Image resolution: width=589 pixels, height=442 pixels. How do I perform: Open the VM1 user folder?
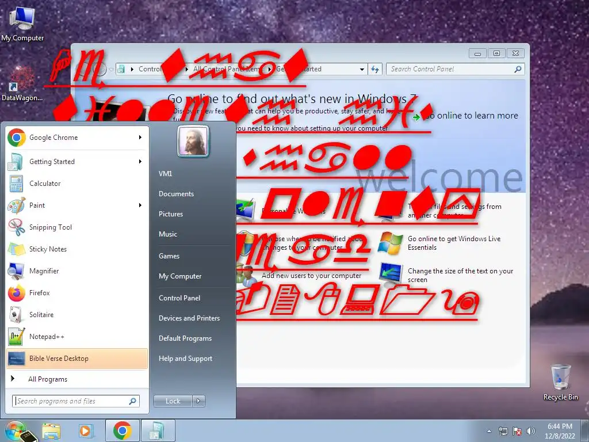click(x=165, y=174)
